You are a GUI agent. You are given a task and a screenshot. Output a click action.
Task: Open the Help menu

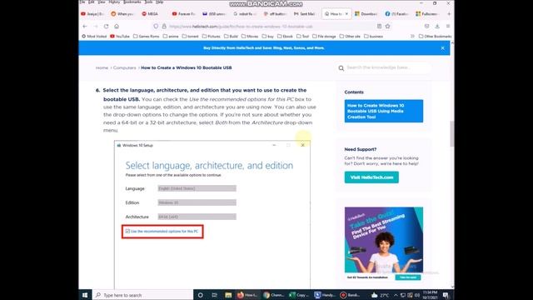tap(159, 2)
